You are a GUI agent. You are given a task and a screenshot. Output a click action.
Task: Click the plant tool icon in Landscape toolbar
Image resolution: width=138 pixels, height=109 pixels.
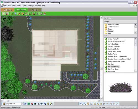click(x=12, y=14)
